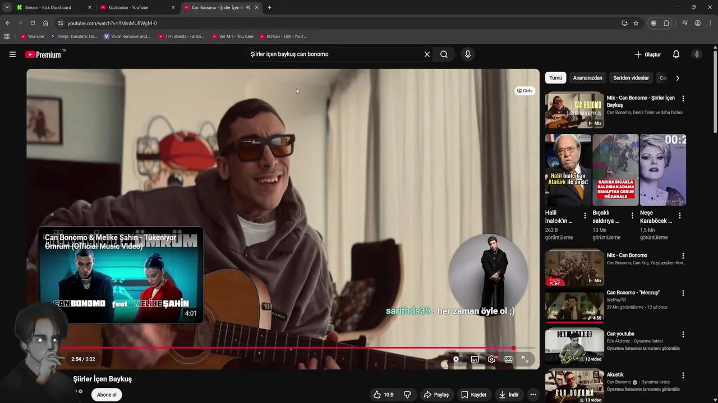Open more actions below the video

pyautogui.click(x=533, y=395)
